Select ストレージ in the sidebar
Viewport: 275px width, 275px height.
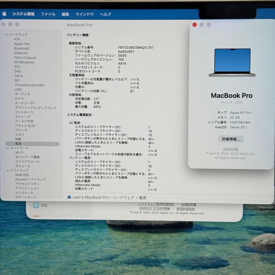tap(23, 117)
